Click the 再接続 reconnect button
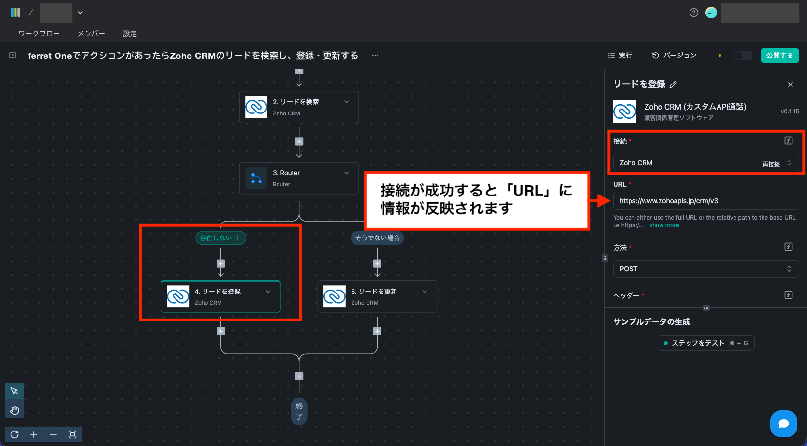The width and height of the screenshot is (807, 446). 771,164
